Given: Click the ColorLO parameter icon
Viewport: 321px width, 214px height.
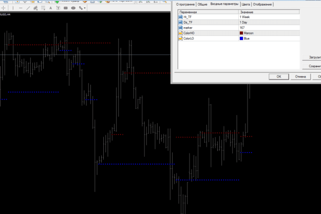Looking at the screenshot, I should (181, 38).
